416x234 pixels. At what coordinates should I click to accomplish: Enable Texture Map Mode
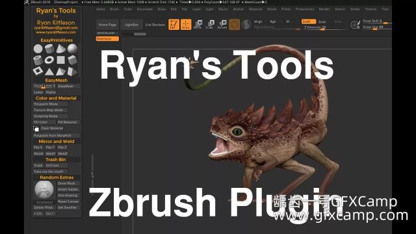pos(50,110)
